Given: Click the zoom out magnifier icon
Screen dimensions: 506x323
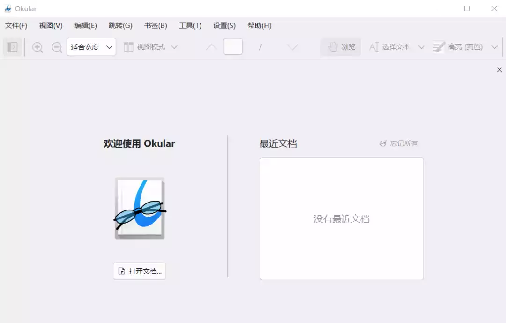Looking at the screenshot, I should 57,47.
